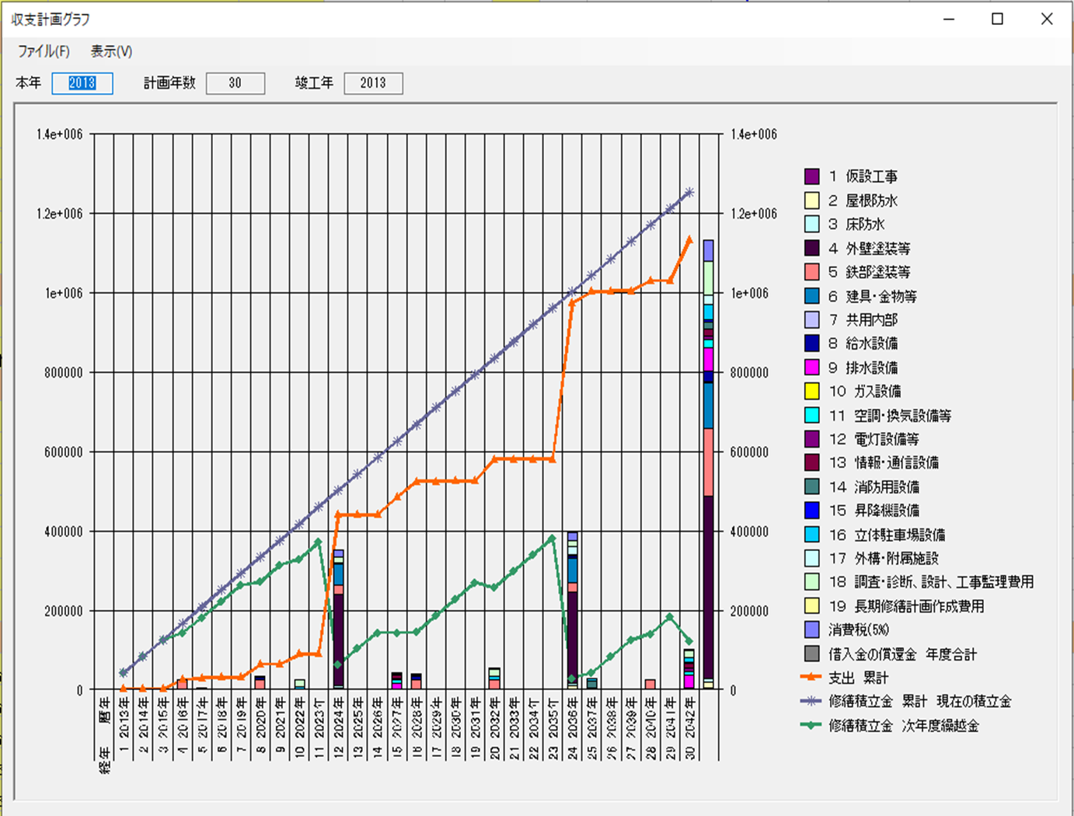This screenshot has width=1074, height=816.
Task: Pick the magenta 排水設備 legend swatch
Action: (x=811, y=367)
